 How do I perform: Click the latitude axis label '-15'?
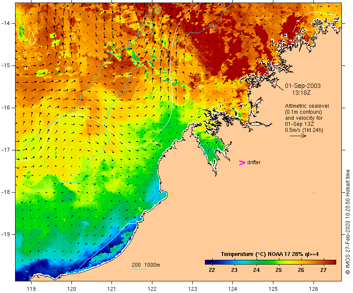[x=5, y=65]
